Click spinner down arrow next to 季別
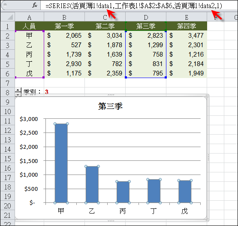Screen dimensions: 238x226 point(18,95)
